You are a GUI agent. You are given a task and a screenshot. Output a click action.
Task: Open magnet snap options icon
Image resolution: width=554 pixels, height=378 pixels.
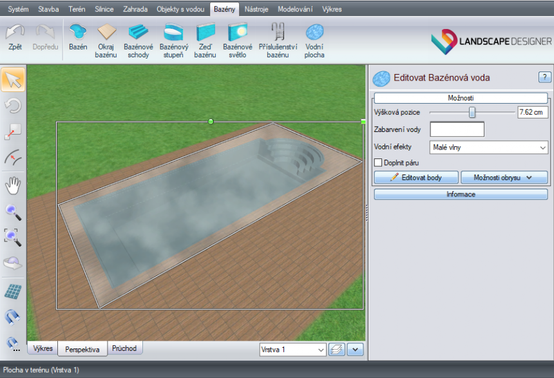pyautogui.click(x=13, y=343)
